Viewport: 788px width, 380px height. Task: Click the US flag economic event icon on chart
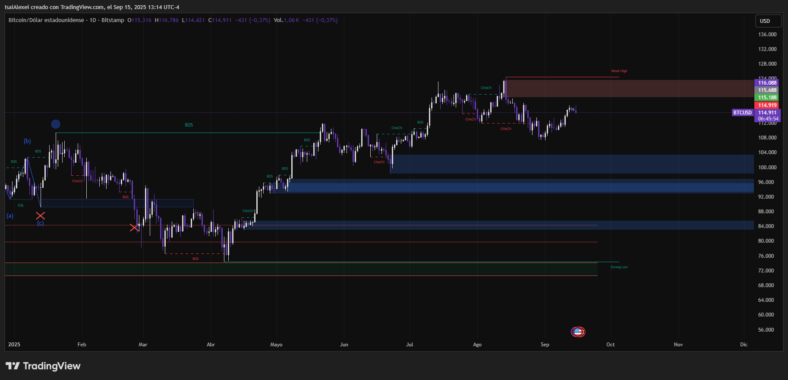tap(579, 332)
